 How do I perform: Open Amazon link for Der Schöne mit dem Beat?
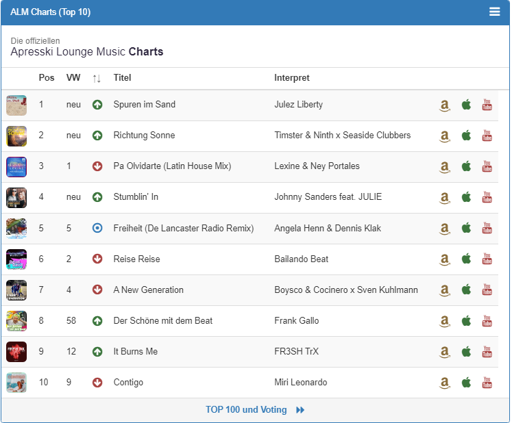444,321
